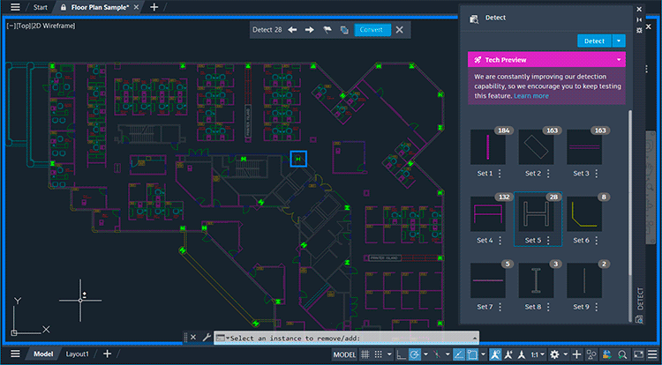Go to previous detected instance arrow
Screen dimensions: 662x365
tap(292, 30)
